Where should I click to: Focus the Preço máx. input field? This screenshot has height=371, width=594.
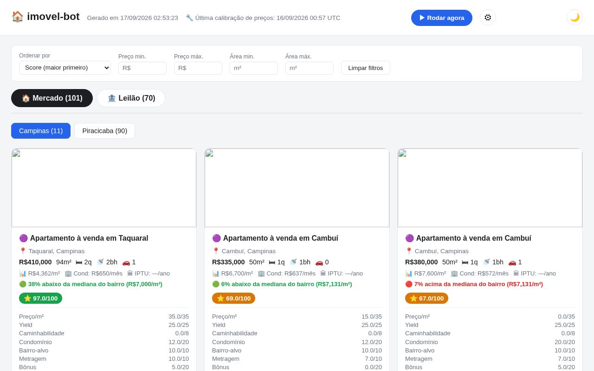click(x=198, y=68)
